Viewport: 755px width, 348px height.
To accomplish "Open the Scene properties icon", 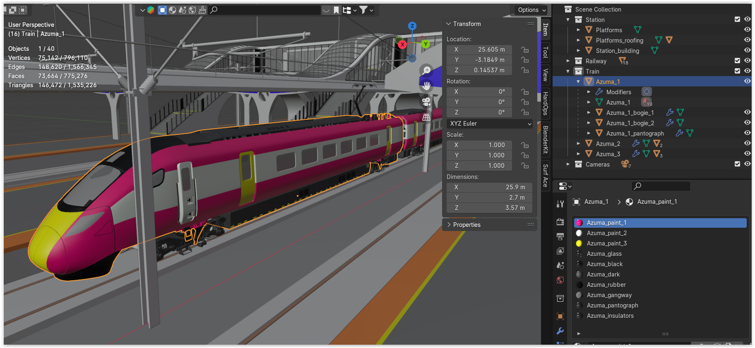I will point(560,265).
